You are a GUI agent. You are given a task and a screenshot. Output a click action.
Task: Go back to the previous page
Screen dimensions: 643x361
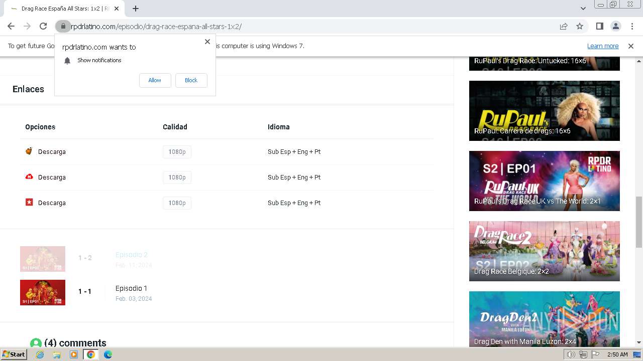(x=11, y=26)
